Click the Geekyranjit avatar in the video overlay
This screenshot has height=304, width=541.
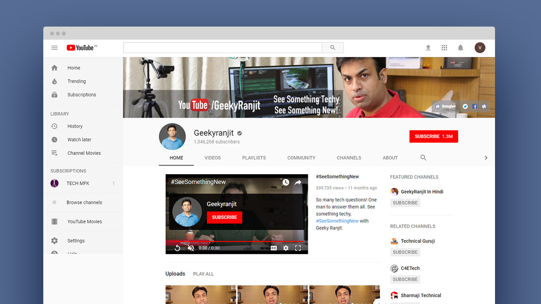[187, 212]
